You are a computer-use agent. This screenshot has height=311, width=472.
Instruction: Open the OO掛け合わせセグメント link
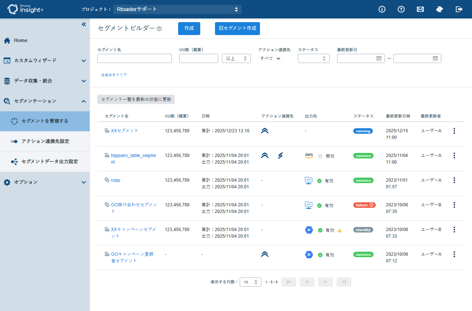pyautogui.click(x=134, y=208)
